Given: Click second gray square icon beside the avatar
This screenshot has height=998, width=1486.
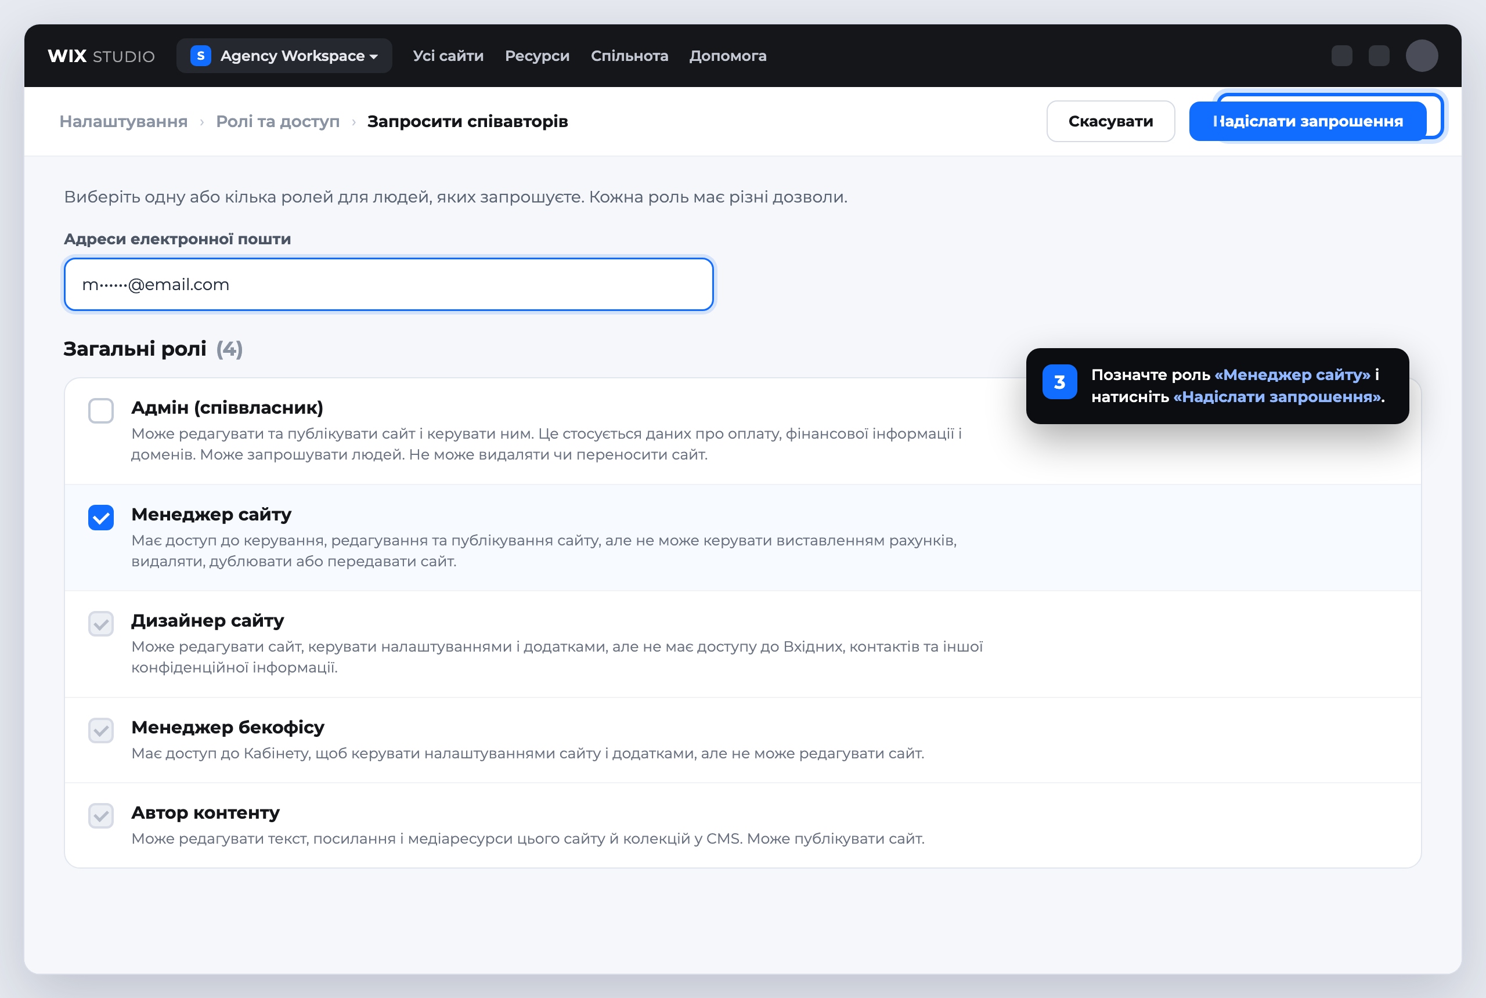Looking at the screenshot, I should pyautogui.click(x=1379, y=56).
